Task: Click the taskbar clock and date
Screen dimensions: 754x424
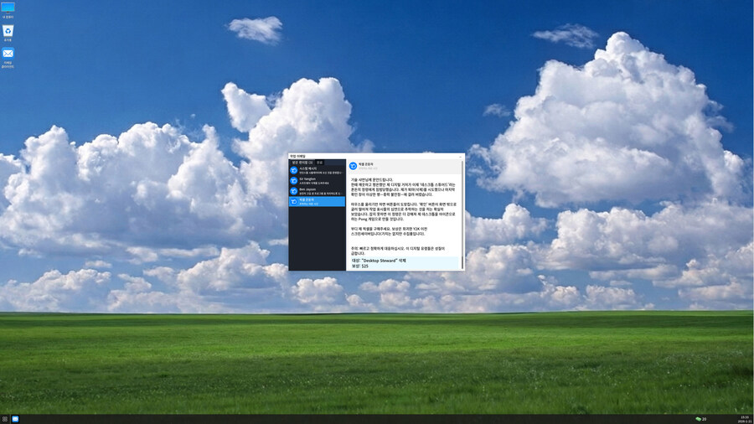Action: [x=743, y=418]
